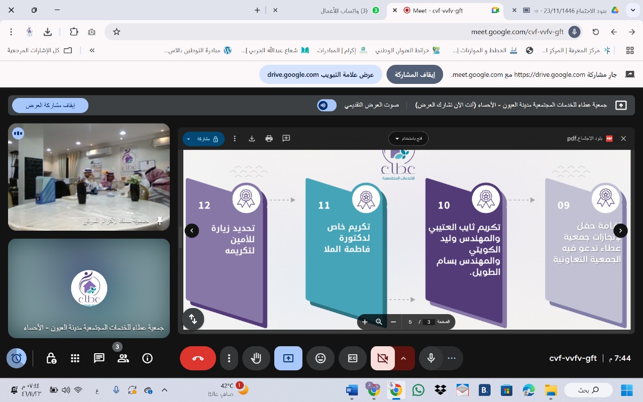Switch to Meet cvf-vvfv-gft tab
Image resolution: width=643 pixels, height=402 pixels.
click(x=445, y=10)
